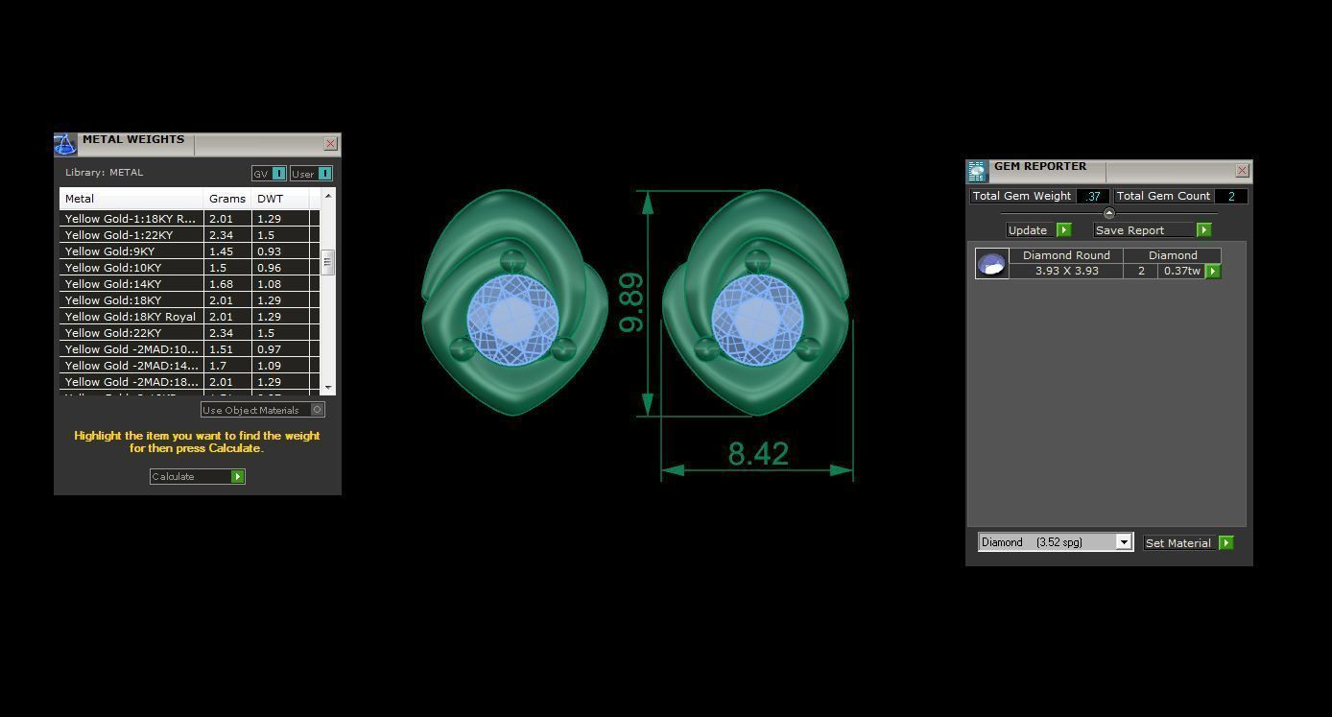Select the Yellow Gold:18KY row
Screen dimensions: 1332x717
[189, 300]
